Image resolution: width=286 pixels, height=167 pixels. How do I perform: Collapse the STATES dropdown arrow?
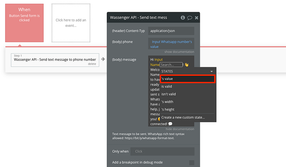point(212,72)
